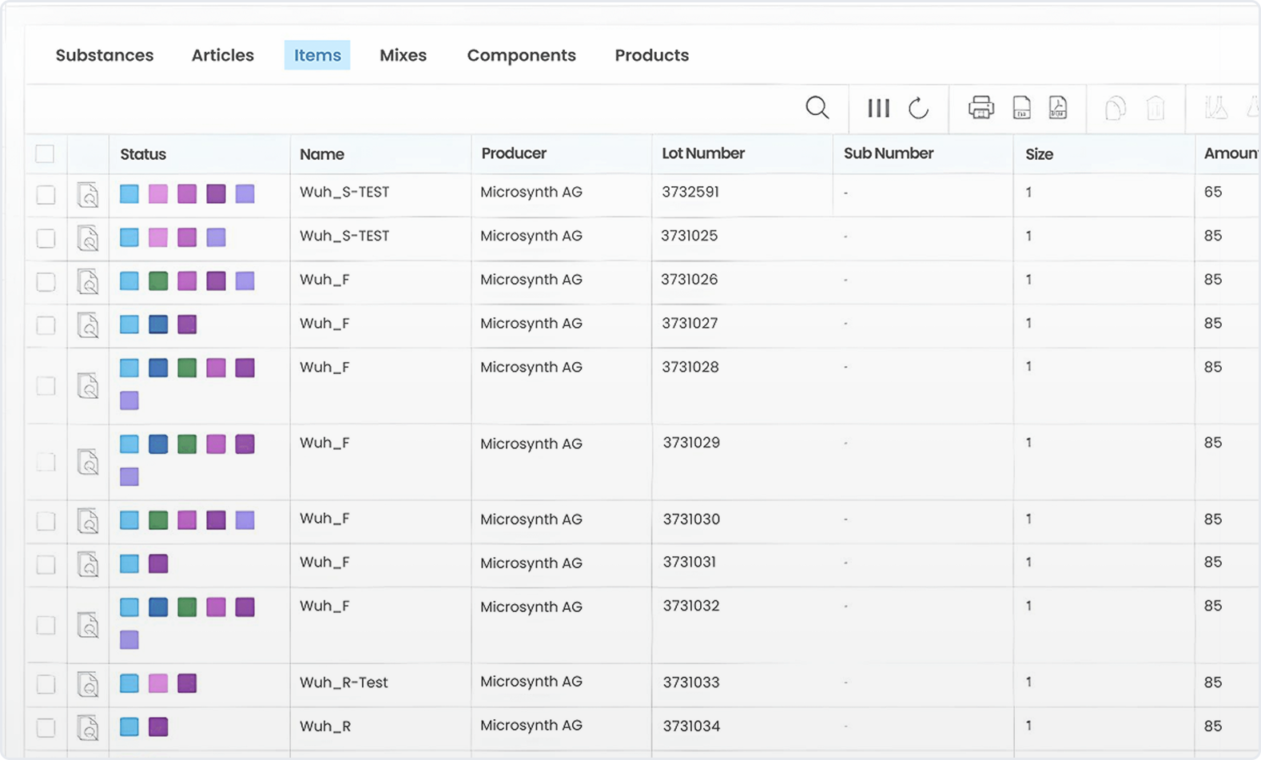This screenshot has height=760, width=1261.
Task: Toggle the select-all header checkbox
Action: (45, 153)
